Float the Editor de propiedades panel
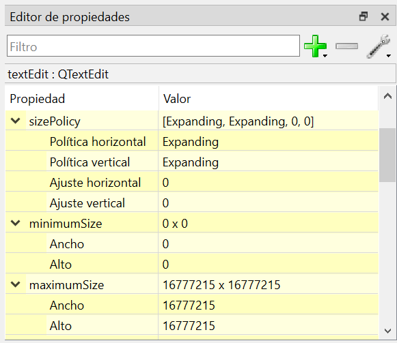 click(364, 16)
